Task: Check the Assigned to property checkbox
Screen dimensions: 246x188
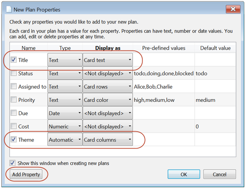Action: point(14,87)
